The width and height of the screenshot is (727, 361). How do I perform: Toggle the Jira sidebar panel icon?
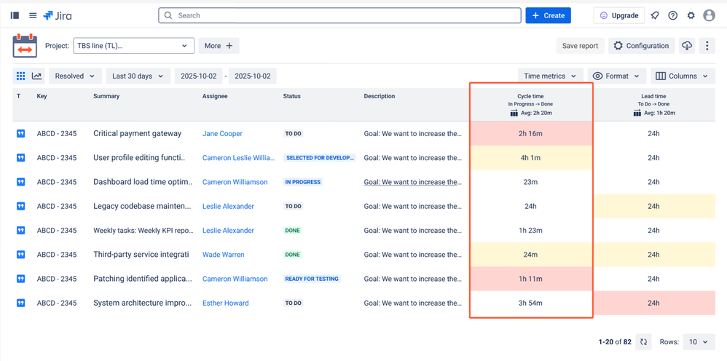(x=15, y=15)
